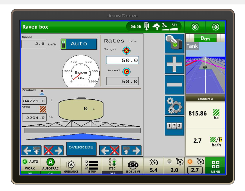
Task: Select the Product volume field 84721.0
Action: tap(34, 101)
